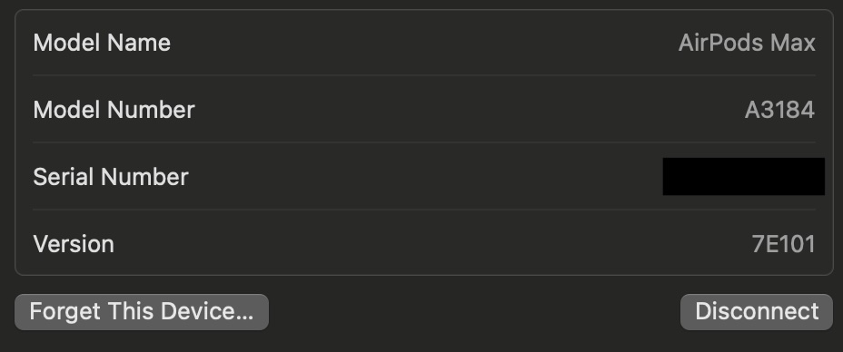Click empty space between Forget and Disconnect buttons
Viewport: 843px width, 352px height.
click(x=474, y=312)
